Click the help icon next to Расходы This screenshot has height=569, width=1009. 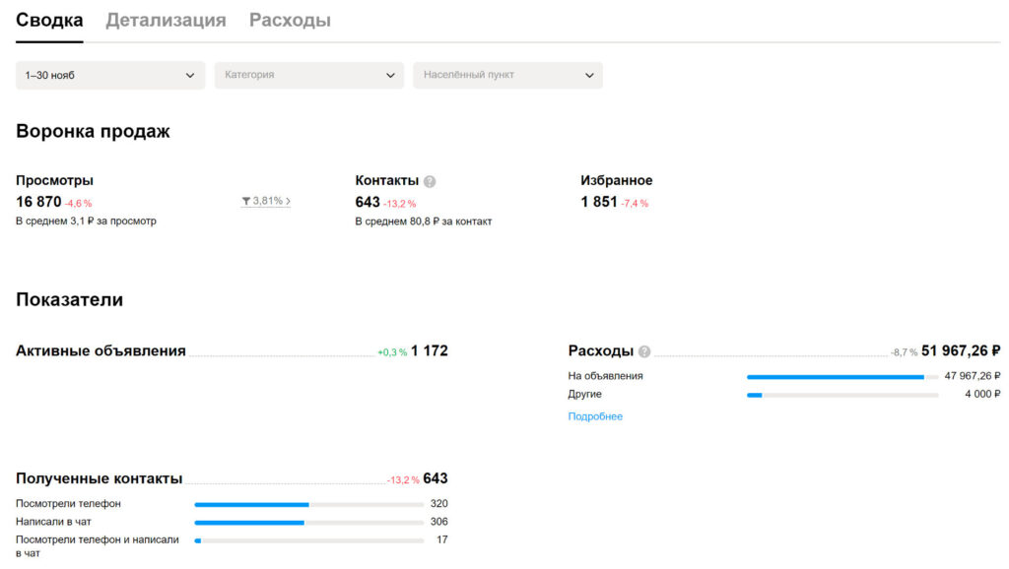(x=644, y=351)
